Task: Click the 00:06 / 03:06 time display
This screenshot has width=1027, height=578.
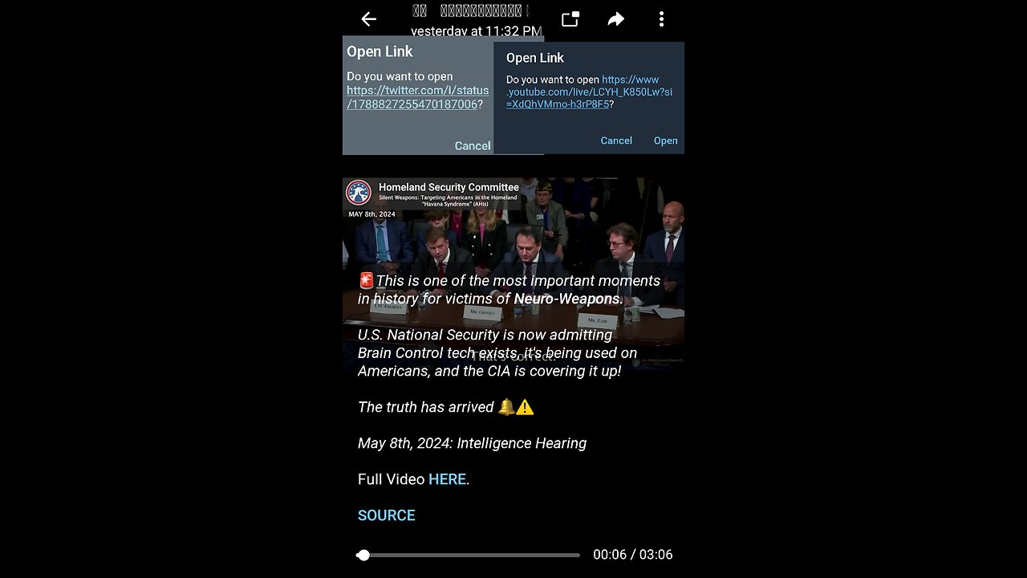Action: tap(633, 555)
